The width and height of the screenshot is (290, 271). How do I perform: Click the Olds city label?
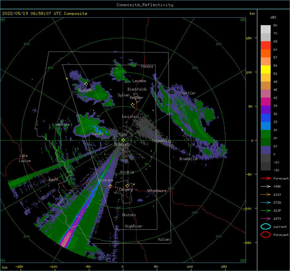(123, 134)
